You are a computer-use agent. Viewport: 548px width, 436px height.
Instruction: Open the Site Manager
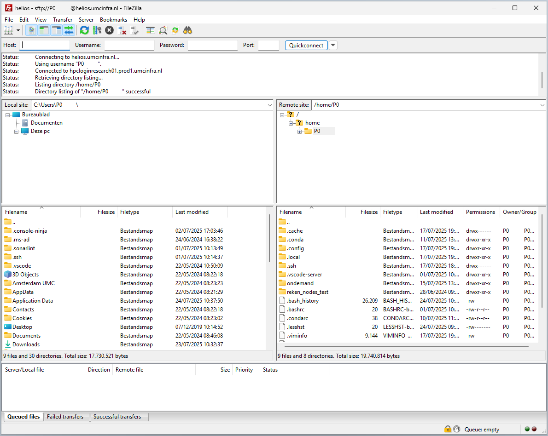[x=8, y=30]
